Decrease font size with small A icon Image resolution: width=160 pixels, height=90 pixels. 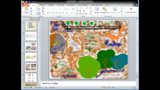point(69,9)
